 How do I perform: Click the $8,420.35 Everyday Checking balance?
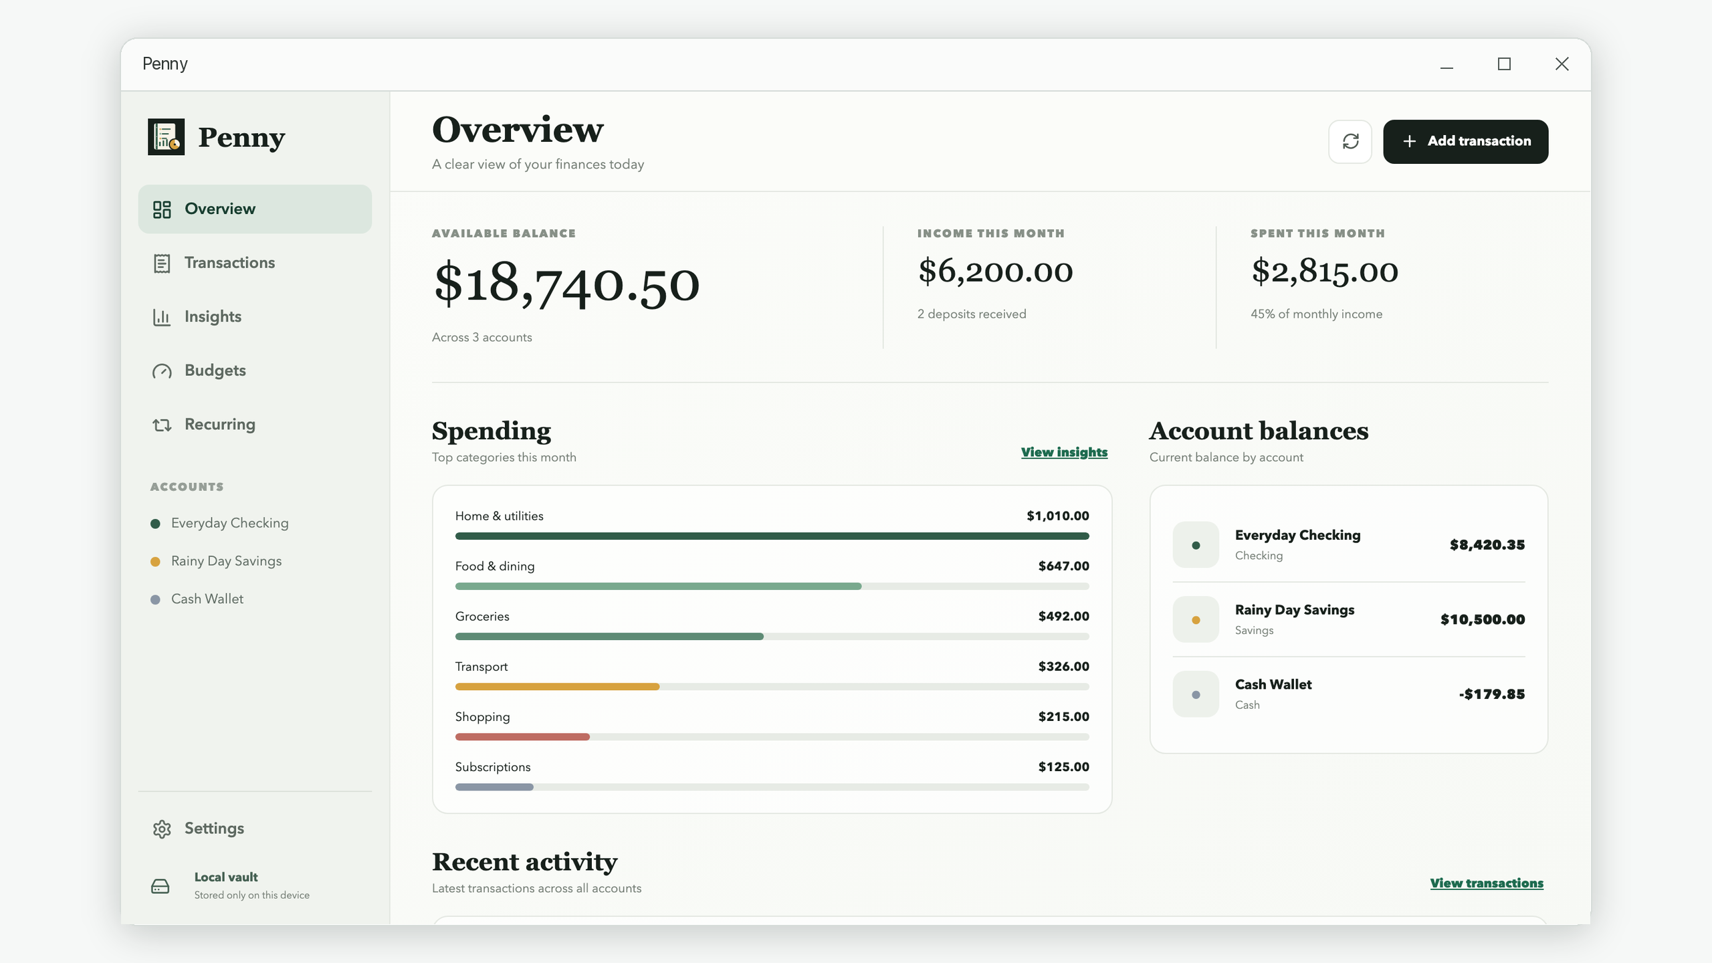1487,545
